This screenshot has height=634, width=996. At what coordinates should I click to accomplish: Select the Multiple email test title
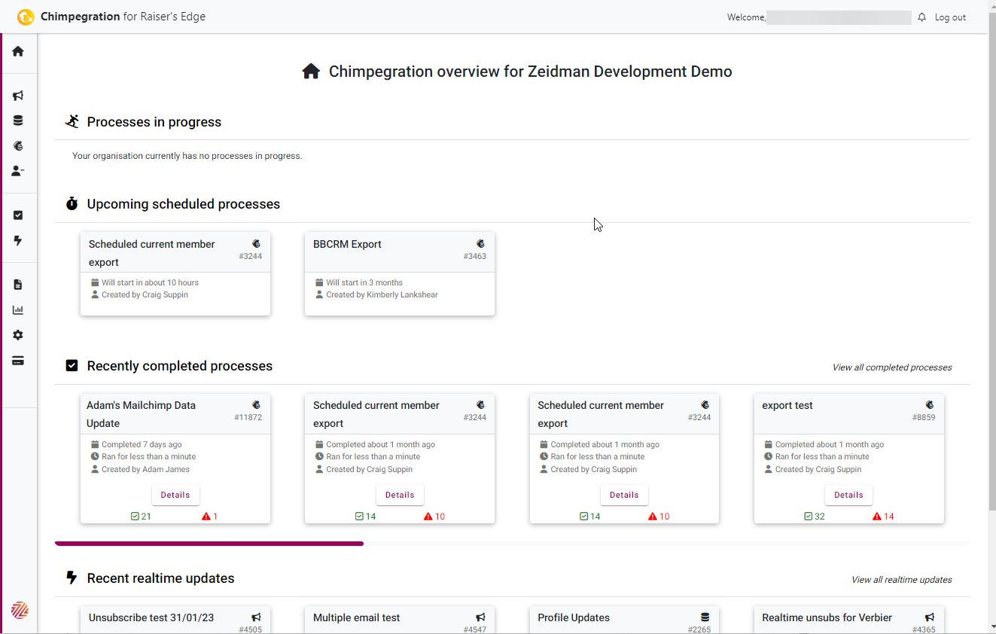click(357, 617)
